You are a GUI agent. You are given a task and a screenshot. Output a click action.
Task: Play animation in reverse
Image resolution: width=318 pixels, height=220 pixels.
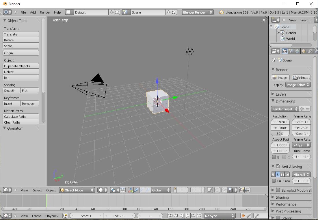coord(182,216)
